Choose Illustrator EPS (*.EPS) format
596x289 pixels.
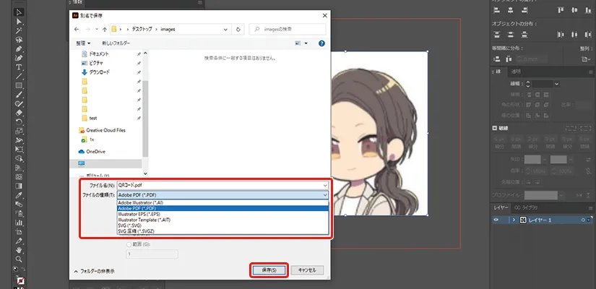click(223, 214)
